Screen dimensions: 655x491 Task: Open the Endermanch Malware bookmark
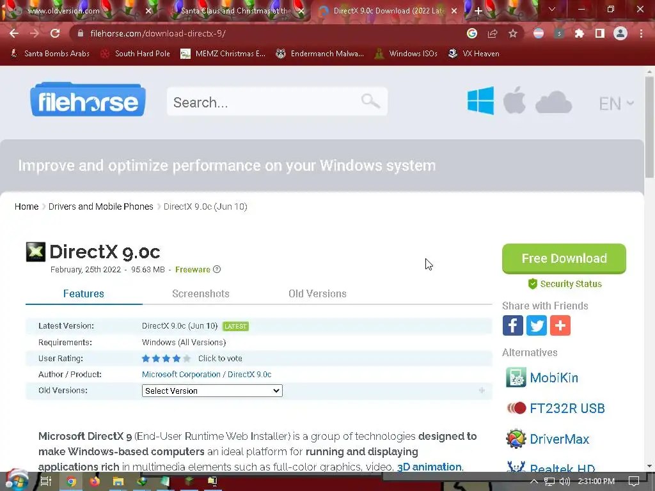320,54
